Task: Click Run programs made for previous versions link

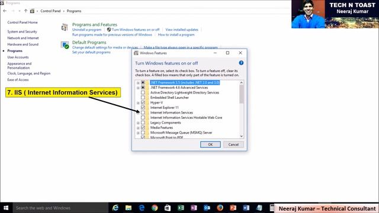Action: tap(112, 35)
